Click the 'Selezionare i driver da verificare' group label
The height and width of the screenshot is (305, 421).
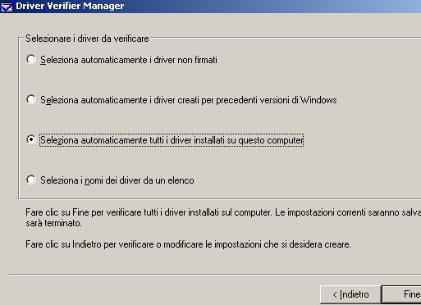point(87,39)
